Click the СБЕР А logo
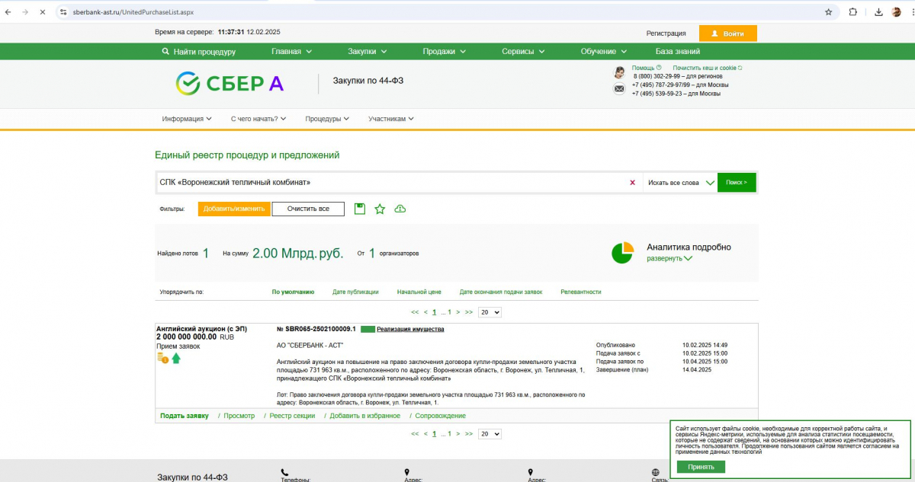 [230, 83]
